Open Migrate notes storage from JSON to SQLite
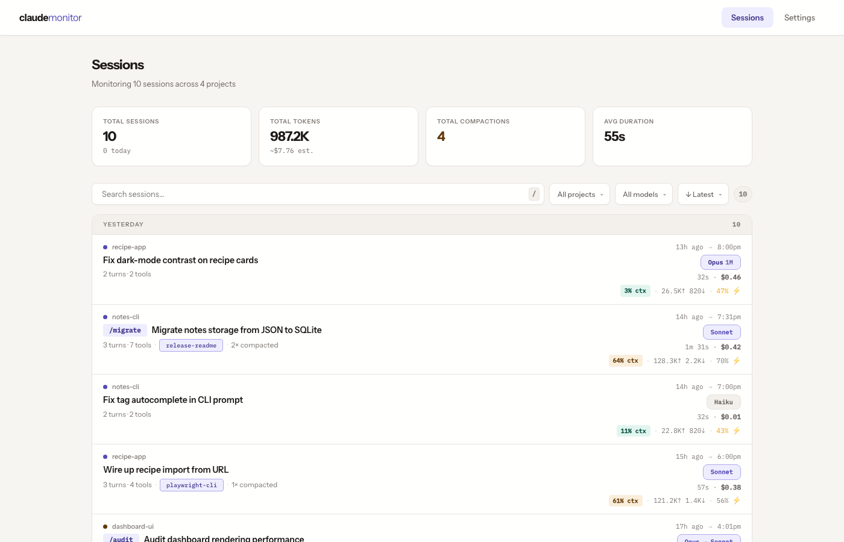 tap(236, 330)
